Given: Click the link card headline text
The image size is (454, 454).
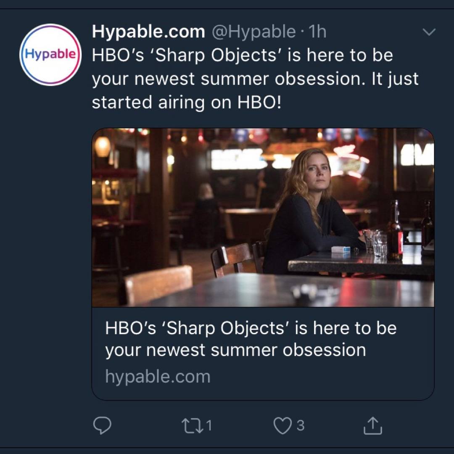Looking at the screenshot, I should click(x=251, y=339).
